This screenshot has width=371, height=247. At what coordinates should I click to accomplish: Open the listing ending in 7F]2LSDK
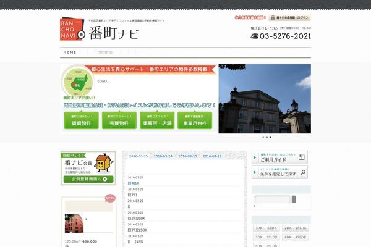point(137,230)
